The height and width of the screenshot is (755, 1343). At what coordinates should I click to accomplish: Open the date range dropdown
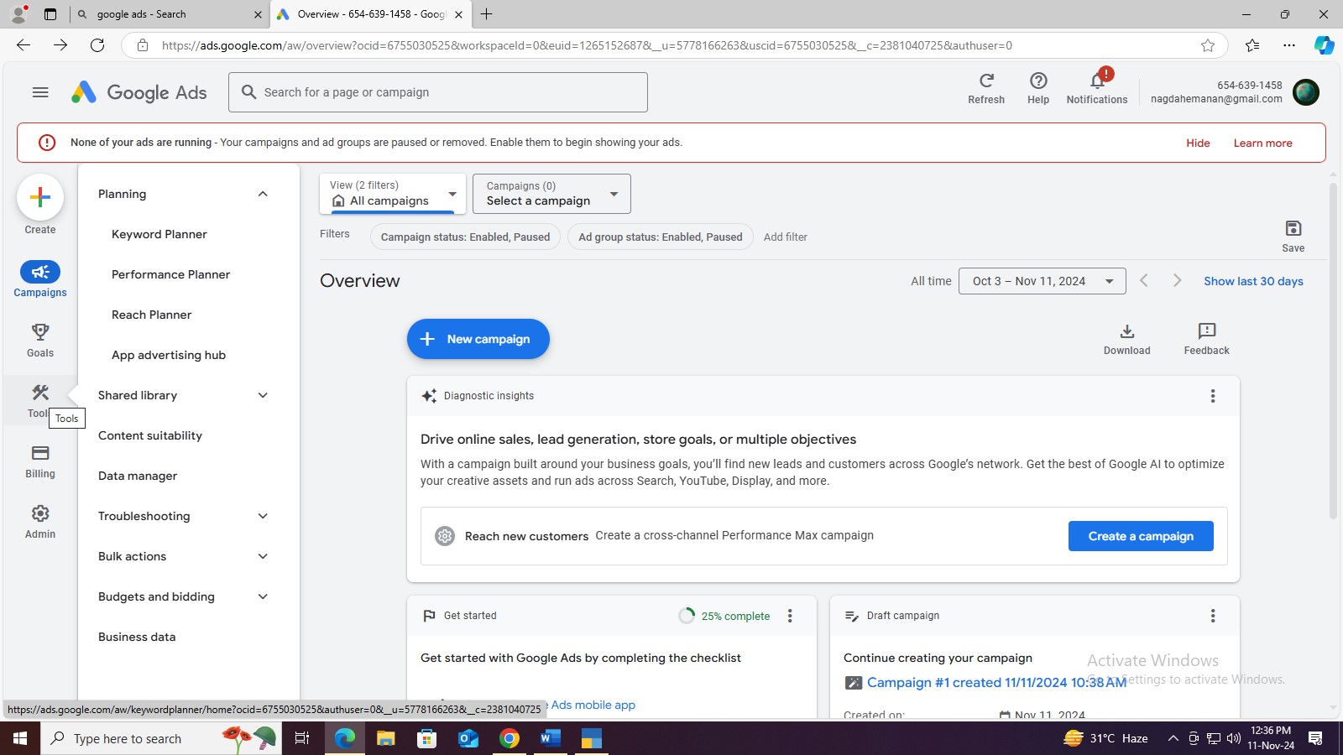click(1041, 281)
